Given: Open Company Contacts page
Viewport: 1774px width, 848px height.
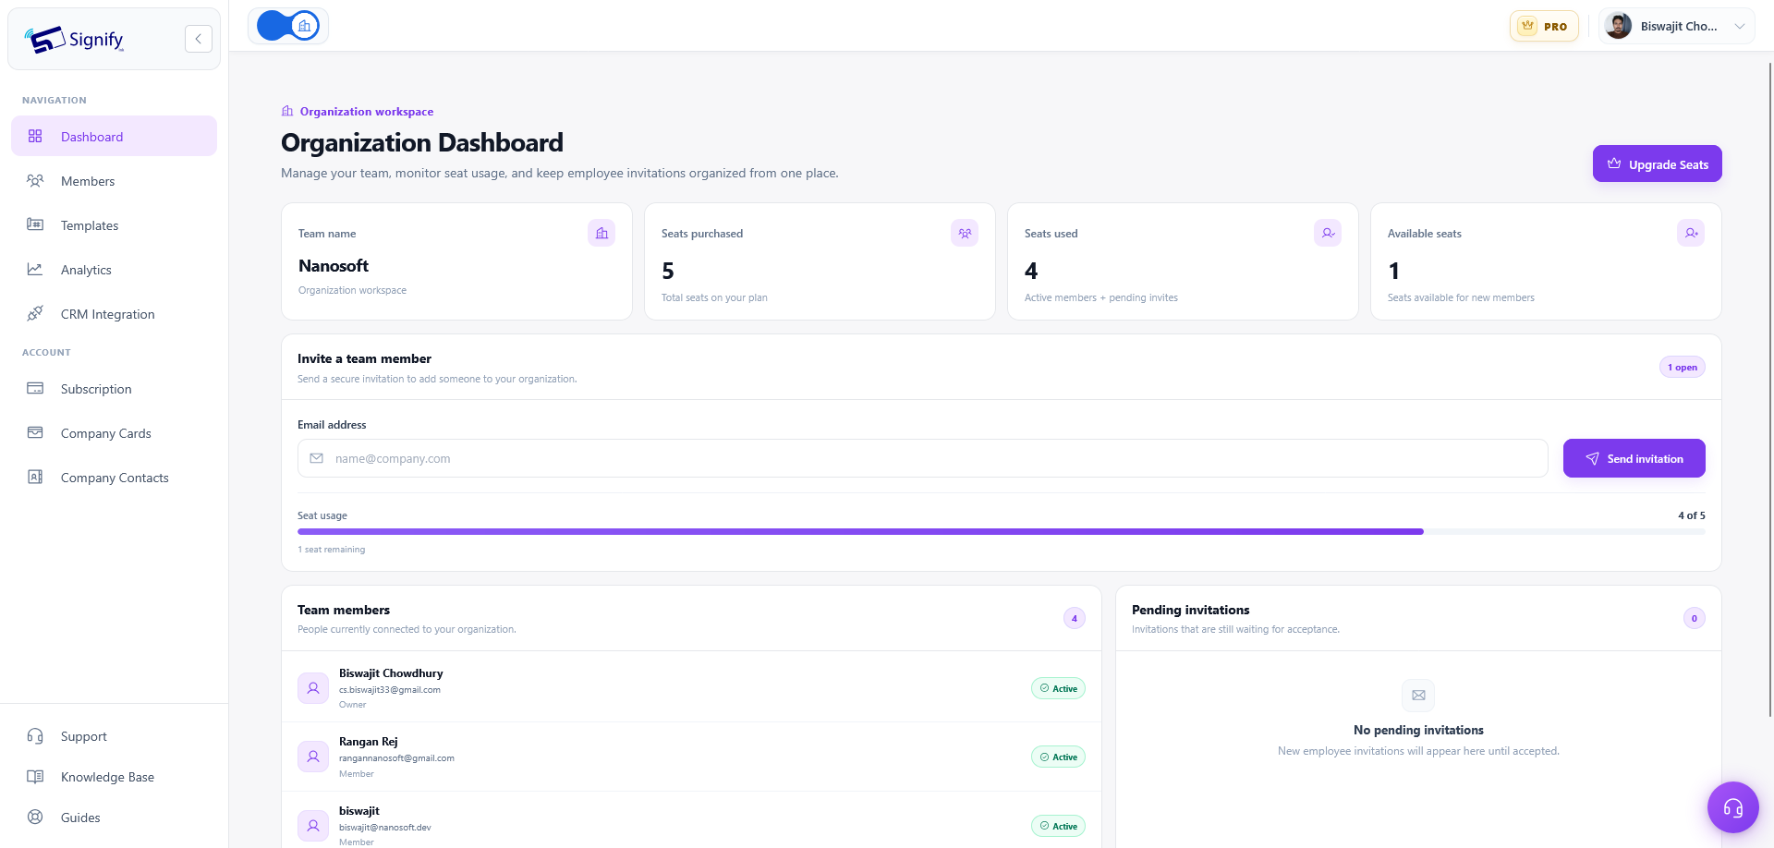Looking at the screenshot, I should tap(114, 478).
